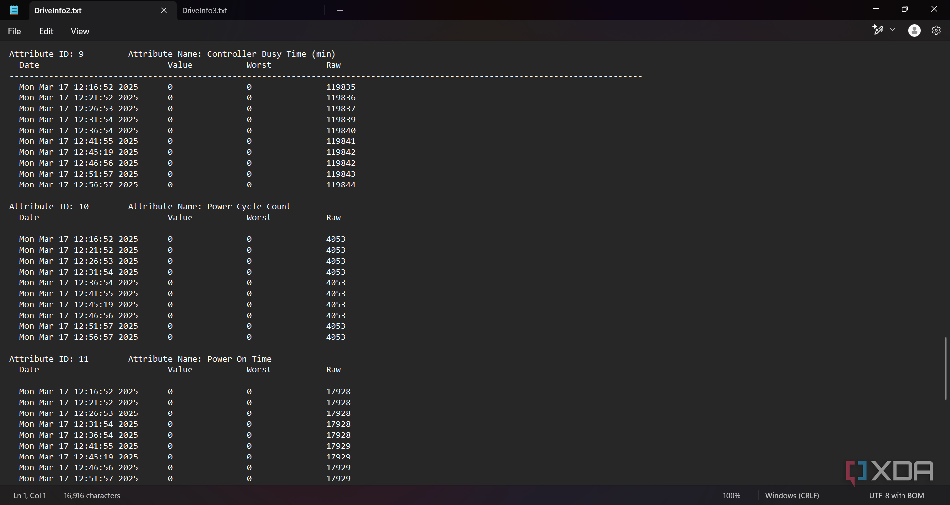Screen dimensions: 950x505
Task: Click the Notepad app icon in title bar
Action: pyautogui.click(x=14, y=10)
